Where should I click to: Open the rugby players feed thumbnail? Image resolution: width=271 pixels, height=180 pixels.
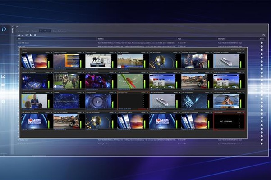pos(66,81)
